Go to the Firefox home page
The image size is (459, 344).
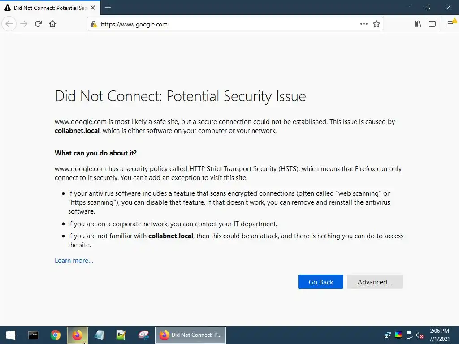[x=52, y=24]
